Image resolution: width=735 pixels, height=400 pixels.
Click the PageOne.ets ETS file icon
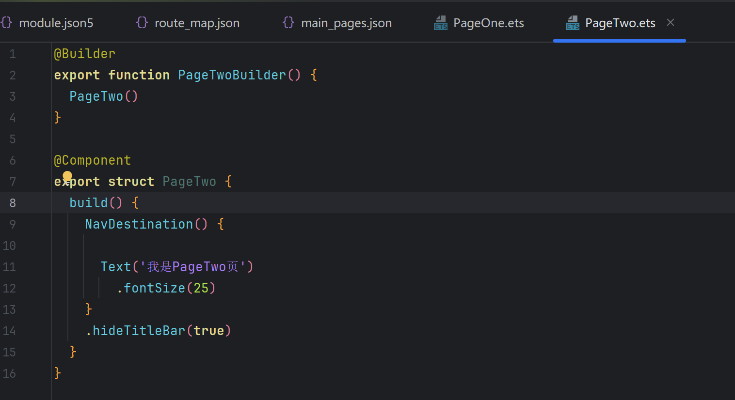click(x=441, y=23)
